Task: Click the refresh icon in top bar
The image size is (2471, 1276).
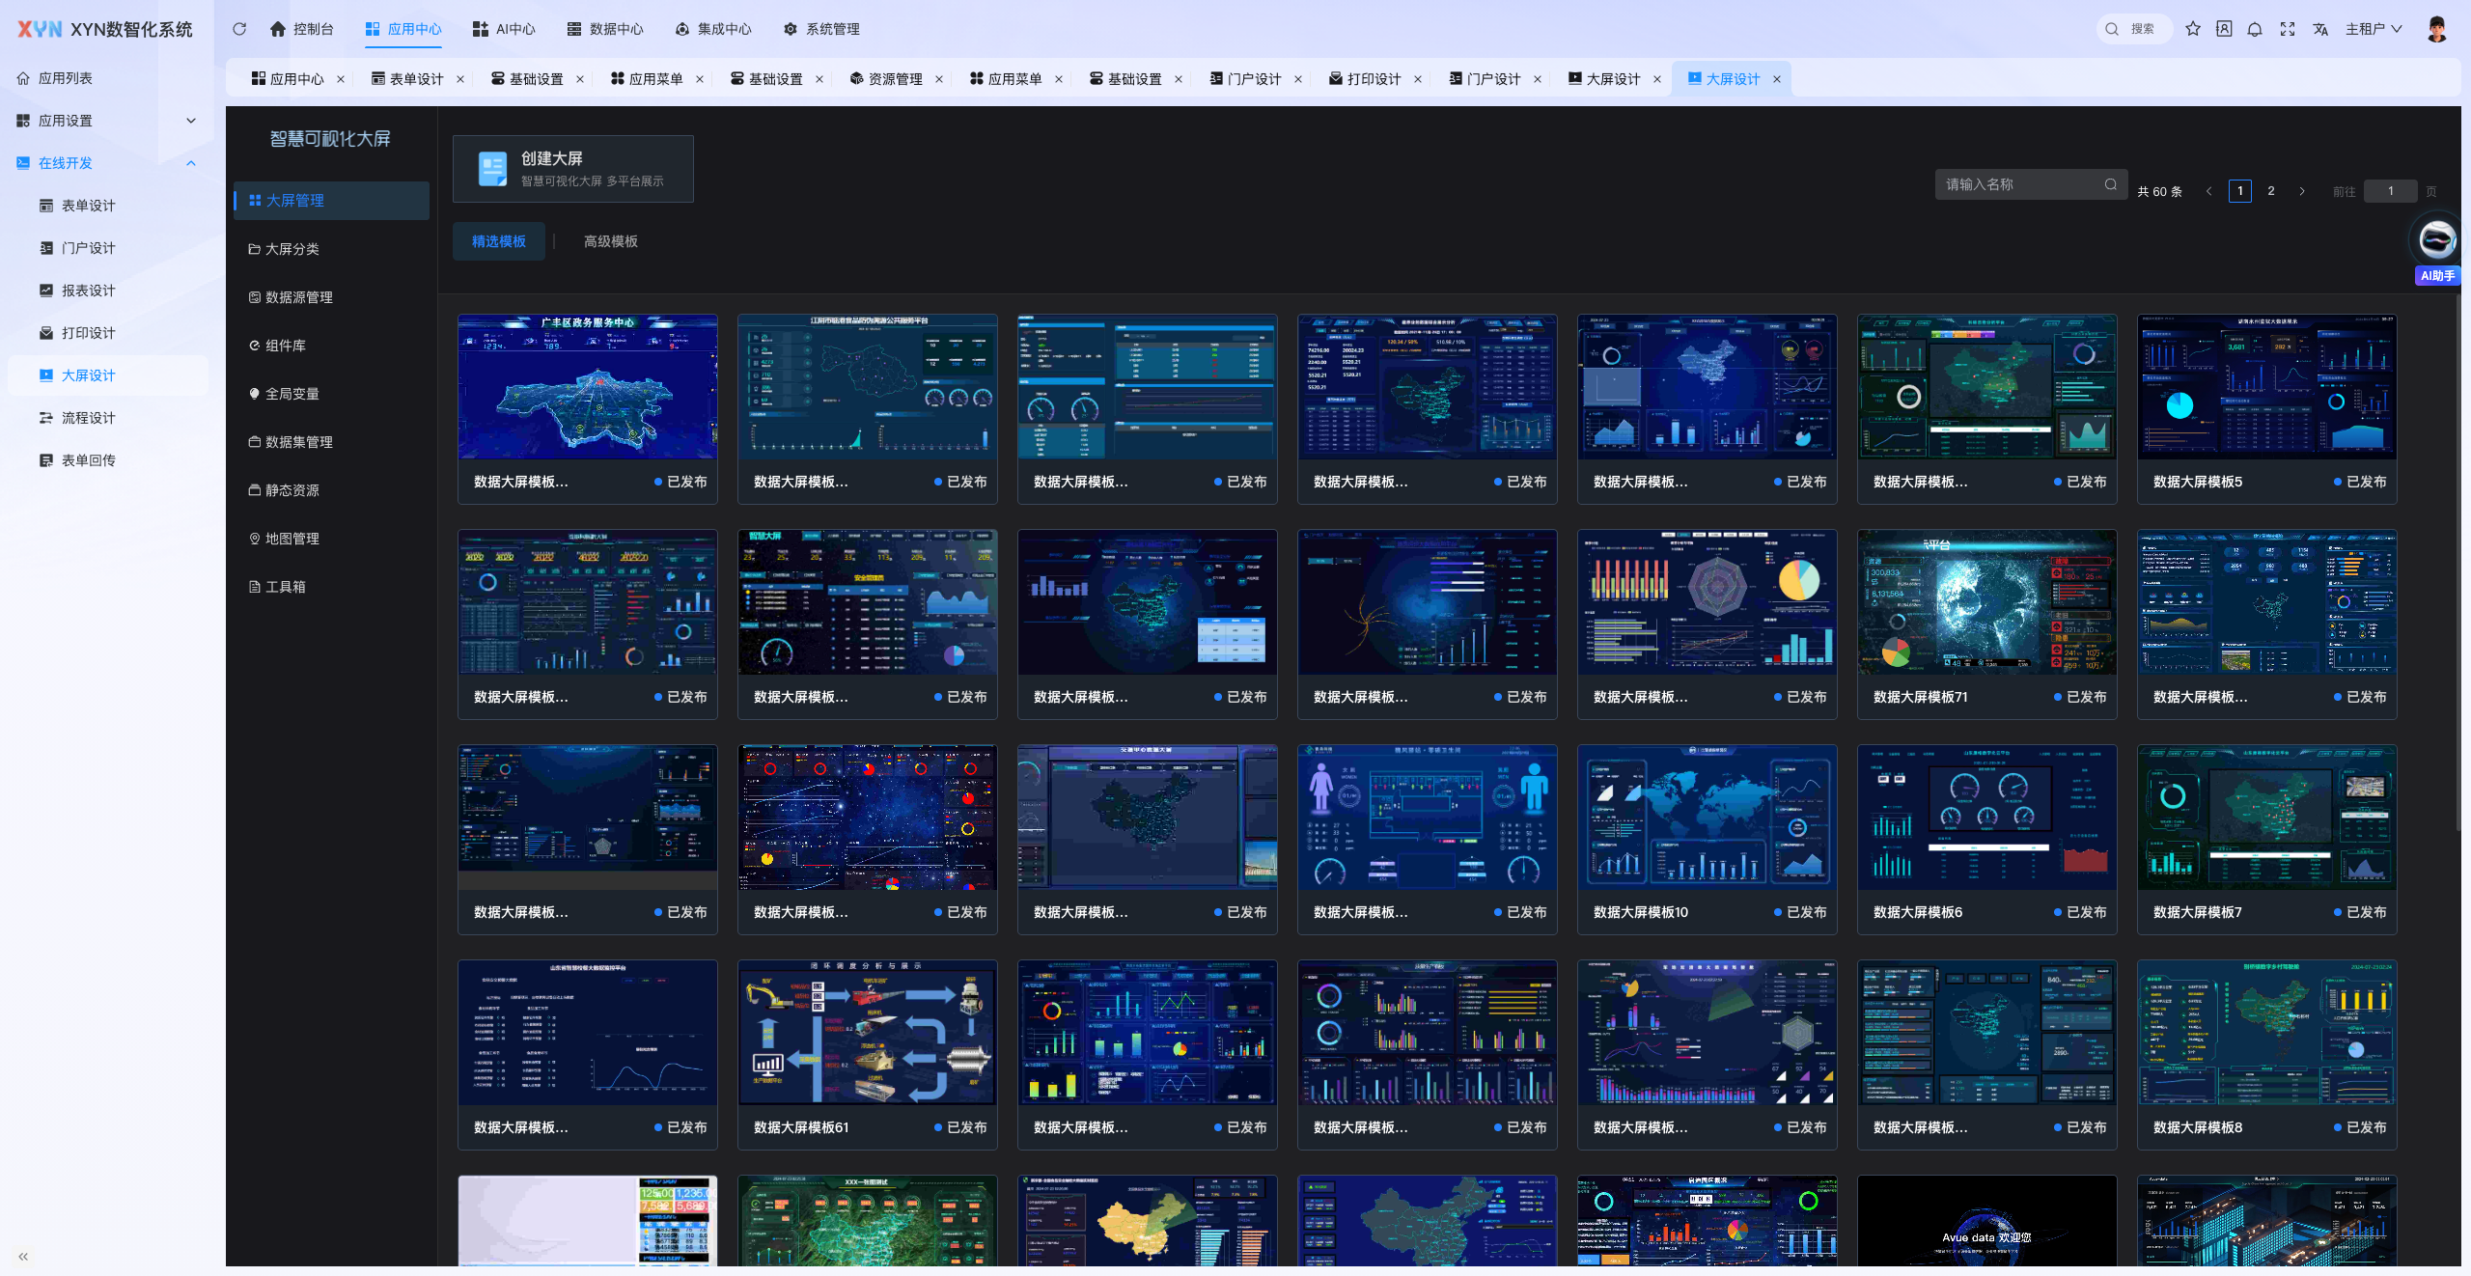Action: click(239, 29)
